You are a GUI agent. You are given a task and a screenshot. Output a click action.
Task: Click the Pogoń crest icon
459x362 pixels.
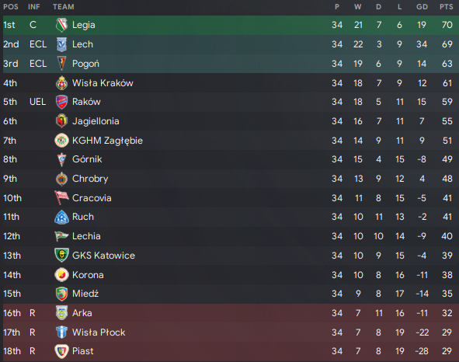(x=61, y=64)
